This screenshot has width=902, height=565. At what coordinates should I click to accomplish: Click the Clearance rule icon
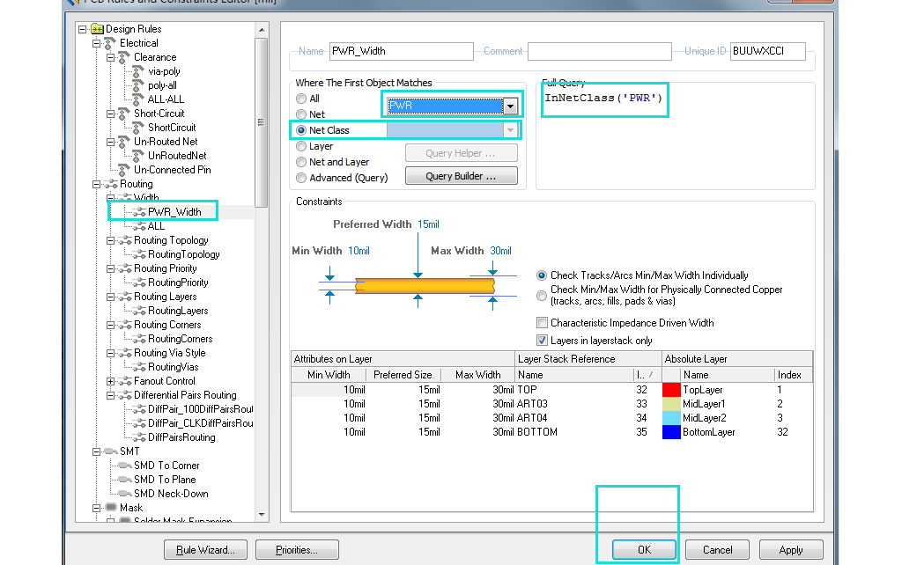[124, 57]
